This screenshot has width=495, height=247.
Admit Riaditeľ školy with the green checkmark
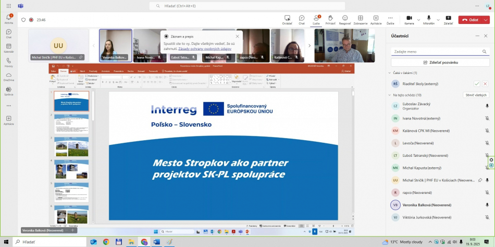coord(476,83)
